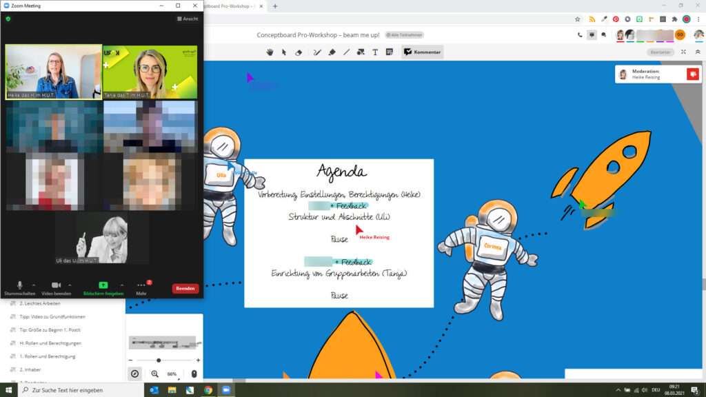This screenshot has width=706, height=397.
Task: Open the Chrome profile avatar
Action: pyautogui.click(x=686, y=19)
